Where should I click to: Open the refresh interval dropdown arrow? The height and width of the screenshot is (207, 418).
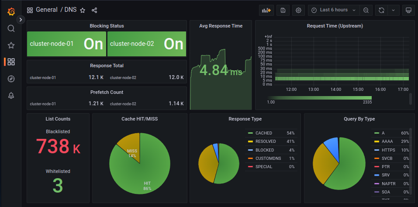pos(393,10)
